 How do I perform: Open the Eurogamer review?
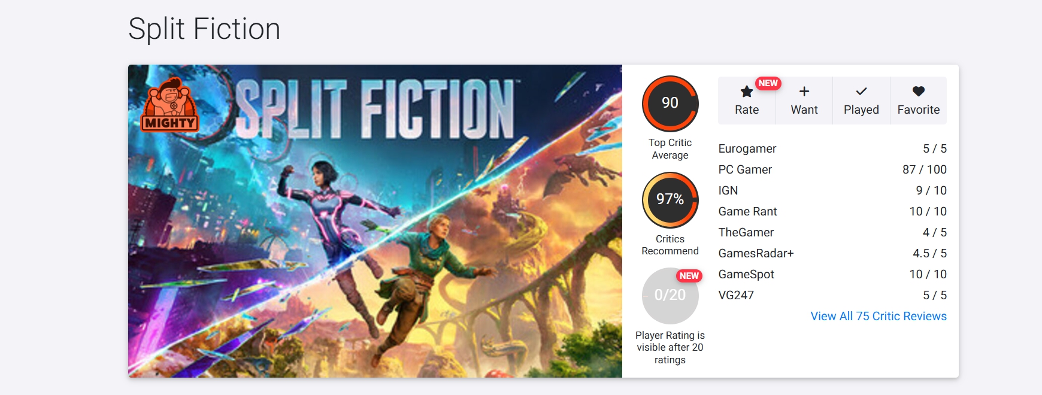click(747, 148)
